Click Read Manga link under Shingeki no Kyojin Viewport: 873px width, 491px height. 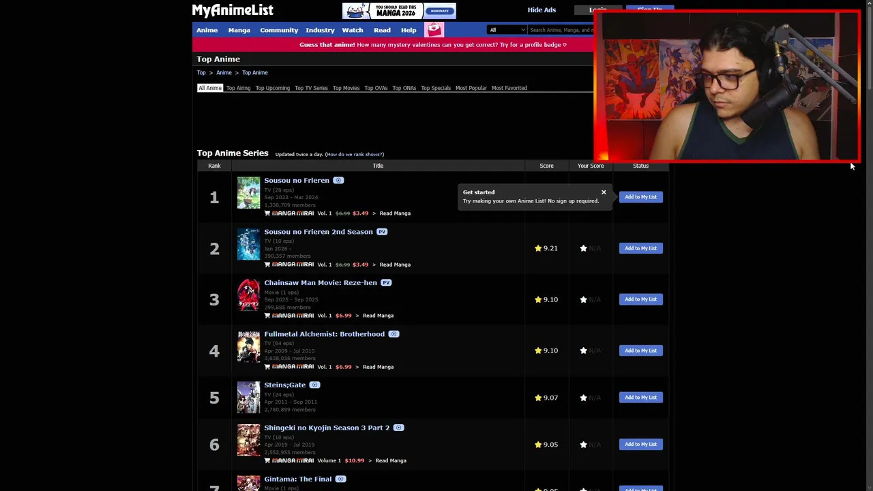[x=391, y=460]
